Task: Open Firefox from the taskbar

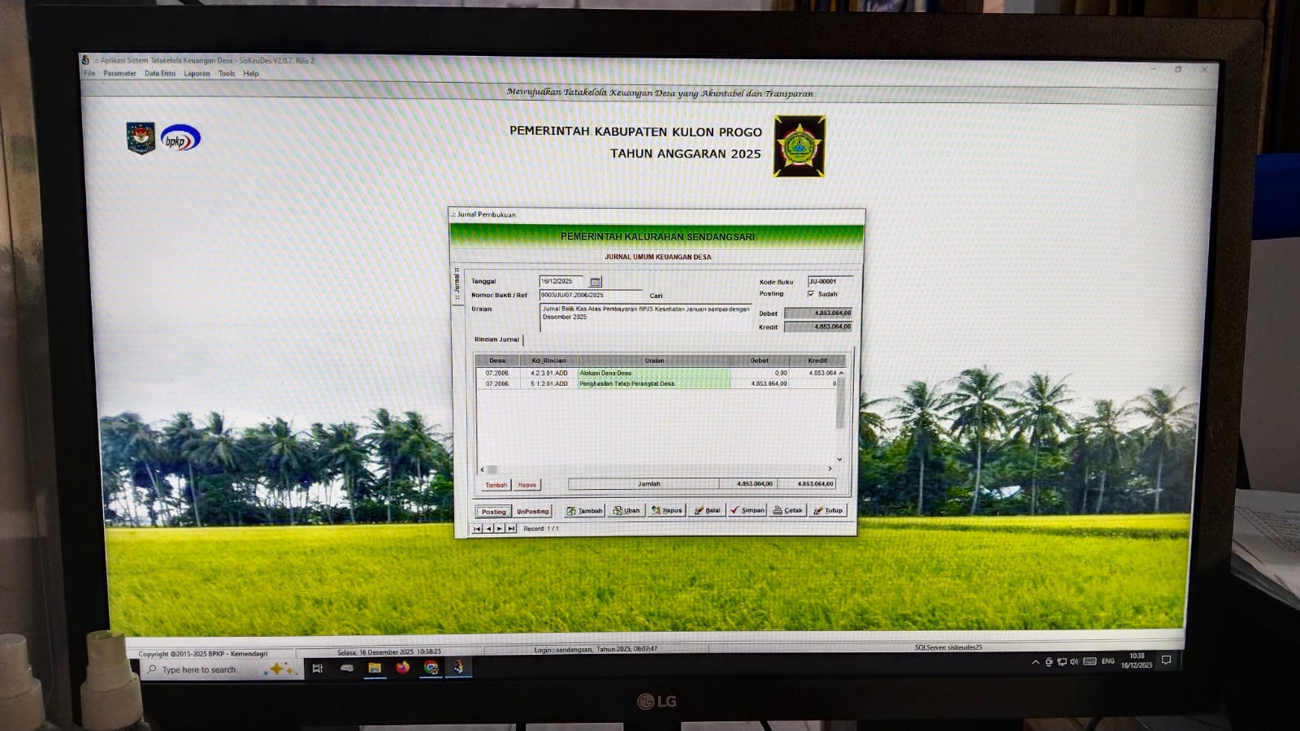Action: click(403, 668)
